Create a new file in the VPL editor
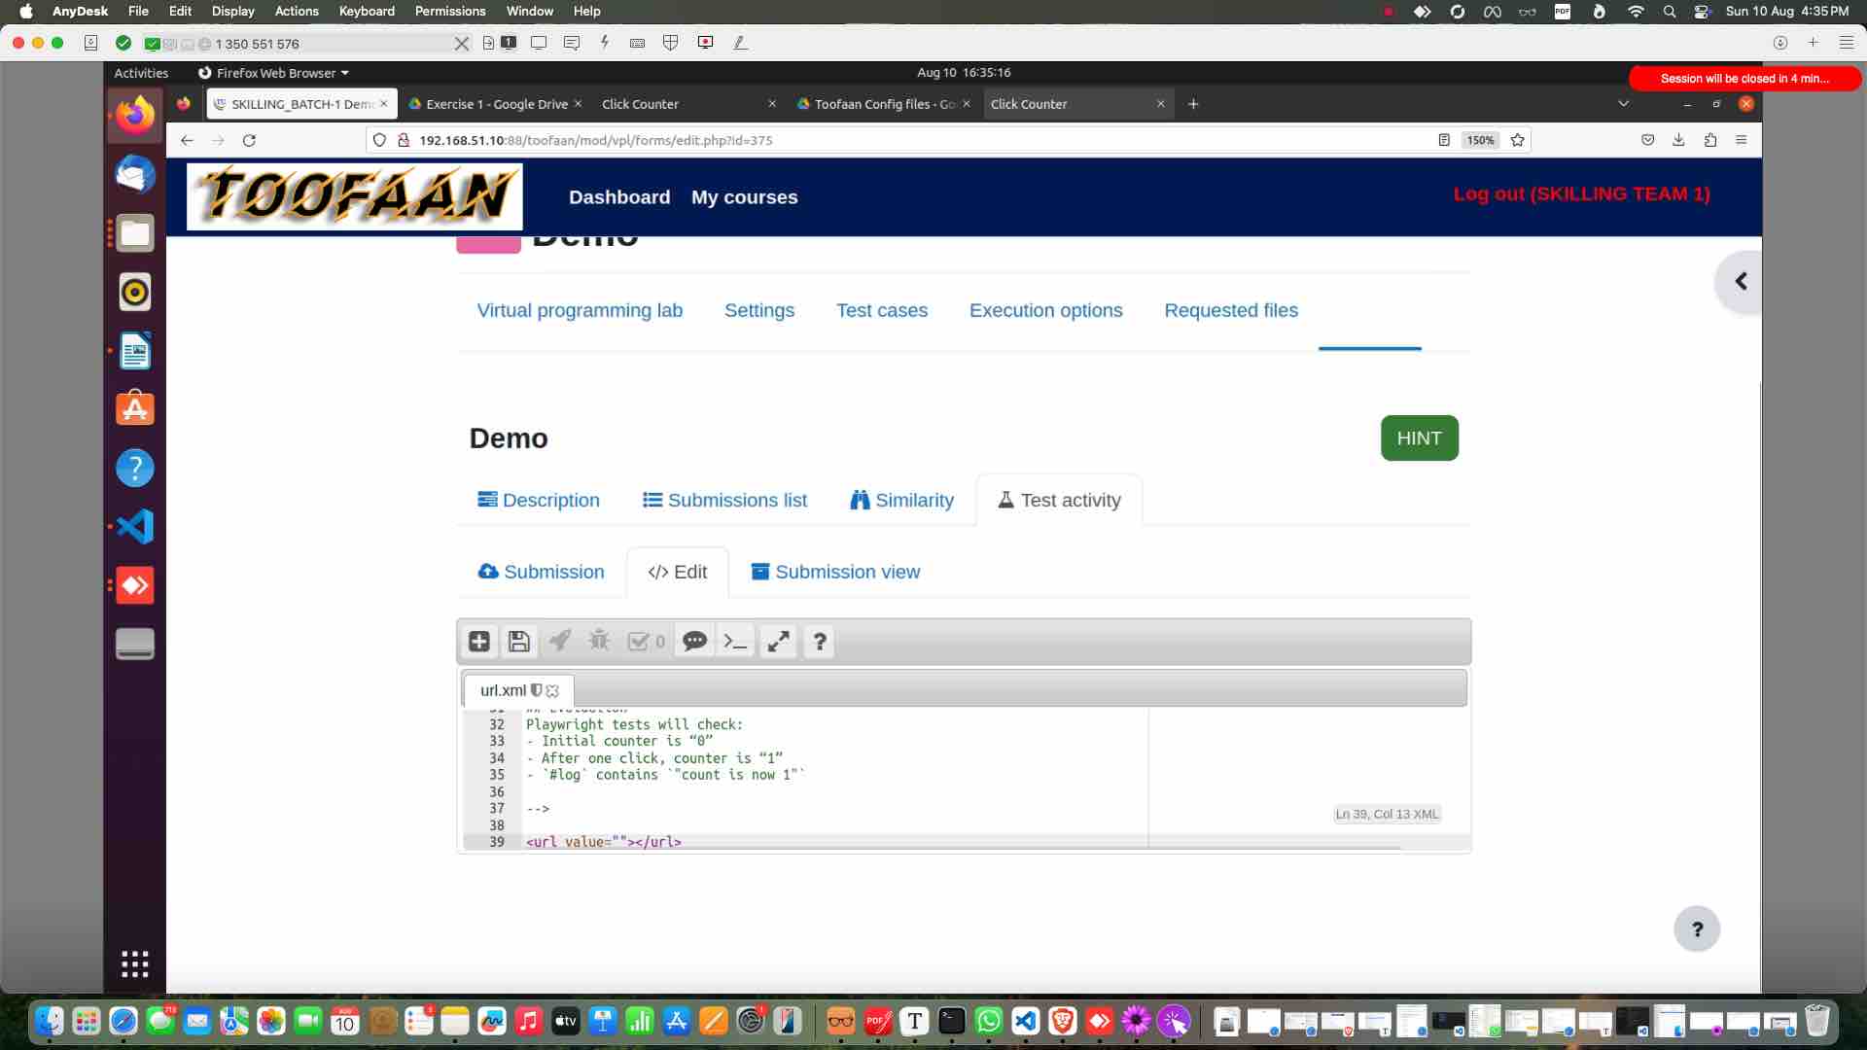This screenshot has height=1050, width=1867. tap(478, 642)
